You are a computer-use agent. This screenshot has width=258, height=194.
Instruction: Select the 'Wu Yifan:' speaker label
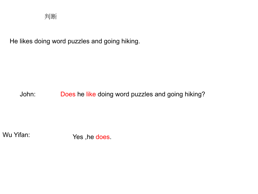click(x=16, y=135)
